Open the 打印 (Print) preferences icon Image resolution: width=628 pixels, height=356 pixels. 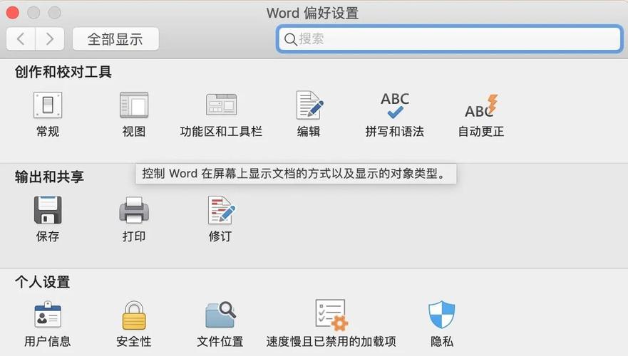(134, 210)
